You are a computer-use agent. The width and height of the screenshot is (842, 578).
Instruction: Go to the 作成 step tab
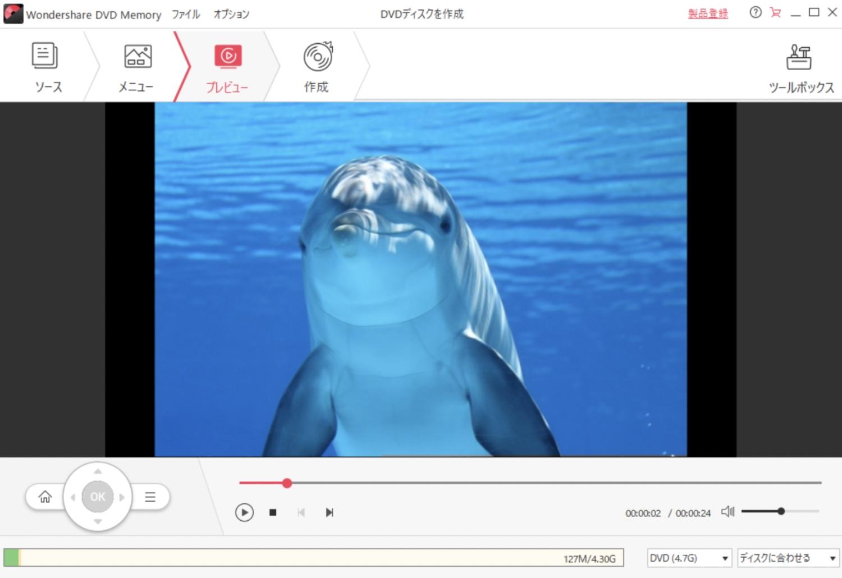point(317,66)
